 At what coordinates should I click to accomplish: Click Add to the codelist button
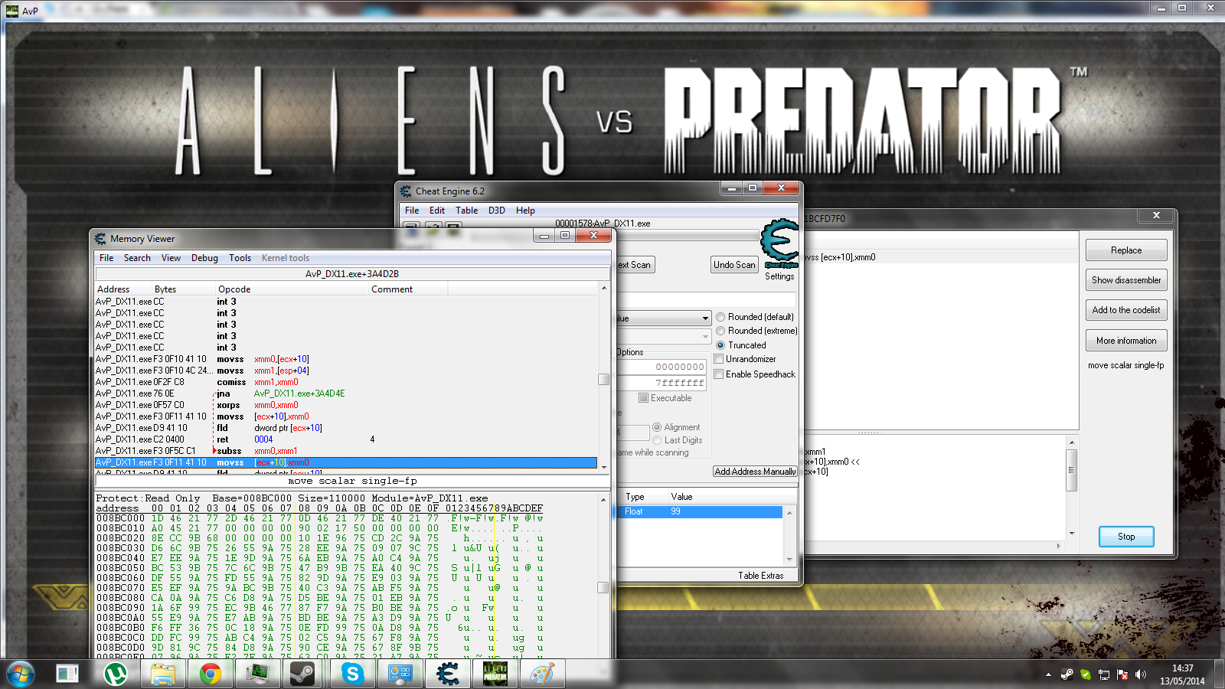tap(1126, 310)
